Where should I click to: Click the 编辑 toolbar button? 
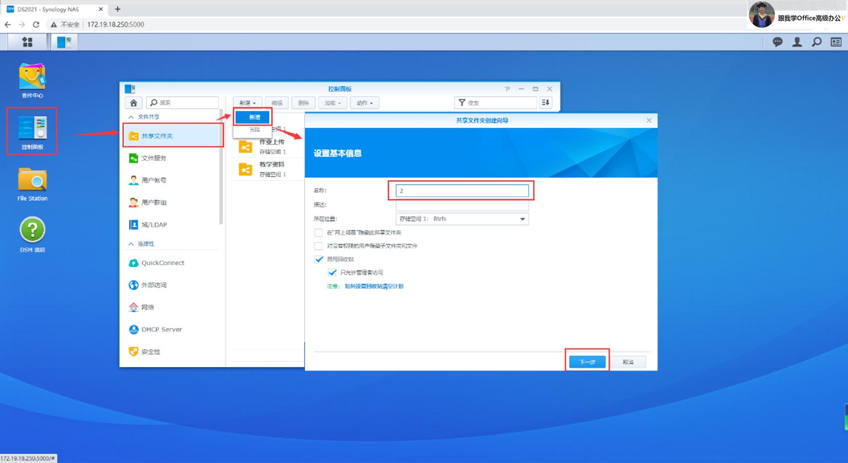point(277,103)
